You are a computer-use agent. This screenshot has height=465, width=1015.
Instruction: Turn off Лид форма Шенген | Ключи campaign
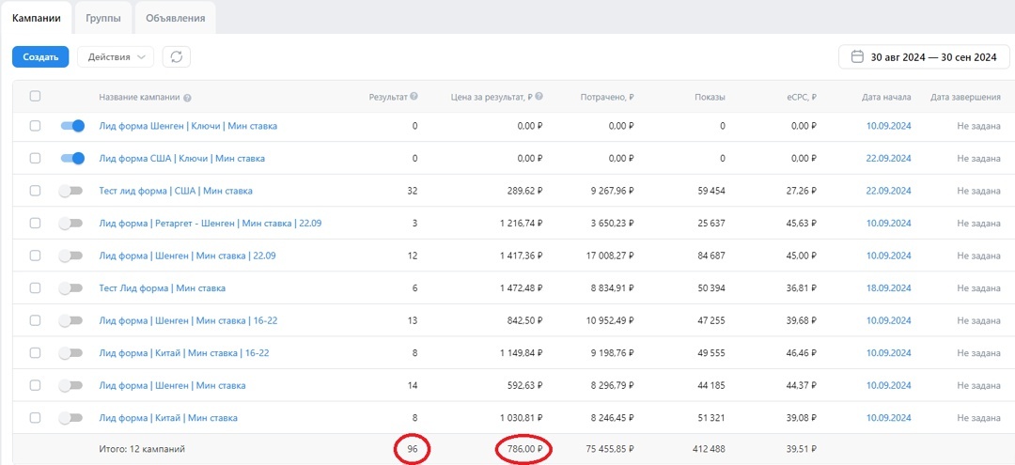72,126
